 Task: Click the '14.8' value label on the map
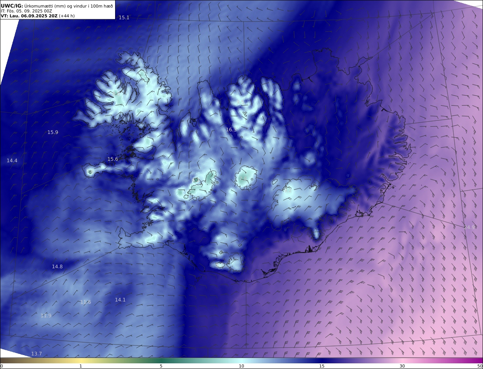pyautogui.click(x=57, y=267)
